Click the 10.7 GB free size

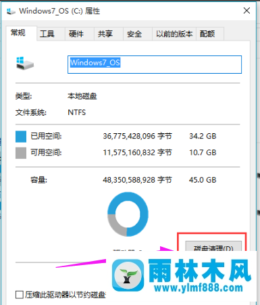[x=203, y=153]
